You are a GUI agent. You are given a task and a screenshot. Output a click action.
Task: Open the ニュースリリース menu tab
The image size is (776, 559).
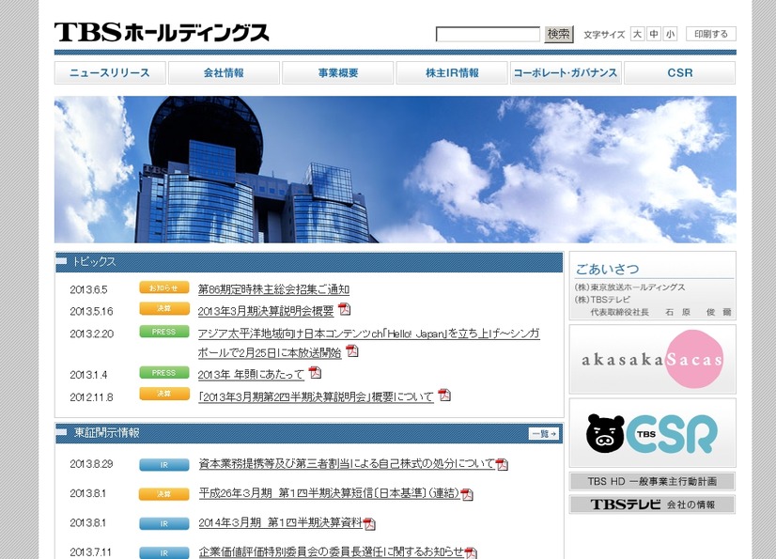[x=110, y=73]
